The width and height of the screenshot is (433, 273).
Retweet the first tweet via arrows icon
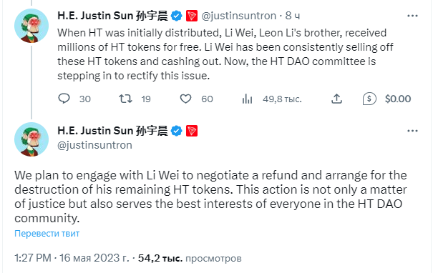(126, 99)
